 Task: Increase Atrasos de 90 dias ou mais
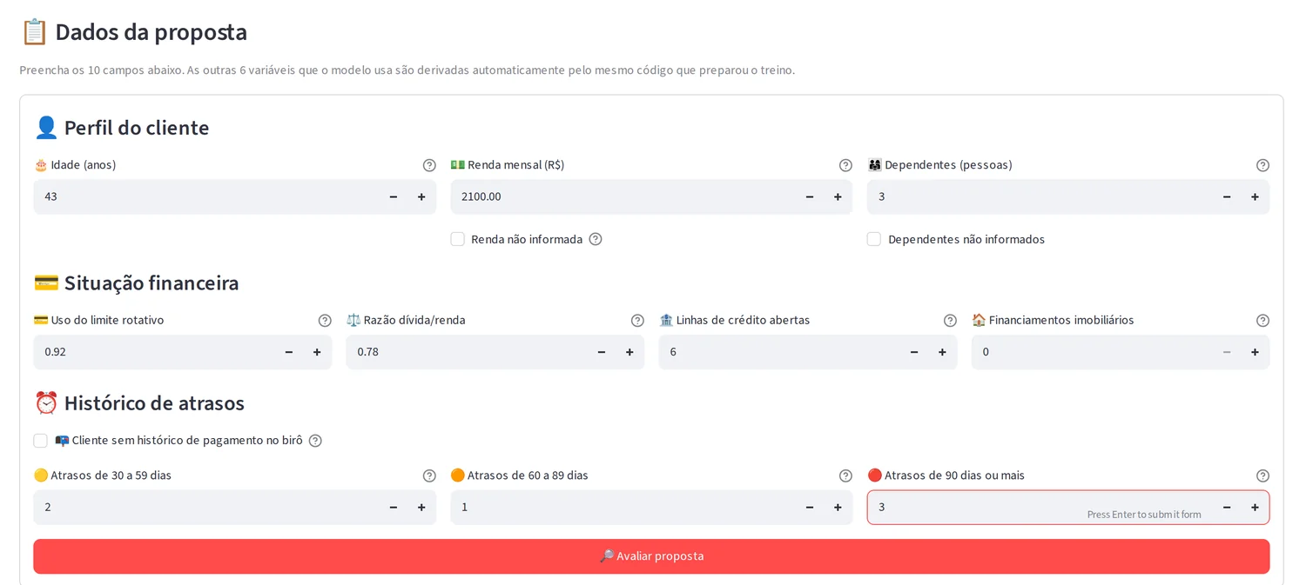1255,508
